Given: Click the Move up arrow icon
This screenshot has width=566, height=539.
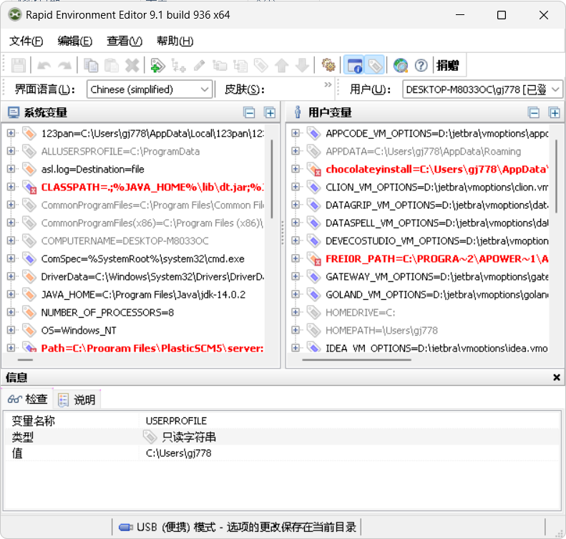Looking at the screenshot, I should tap(281, 65).
